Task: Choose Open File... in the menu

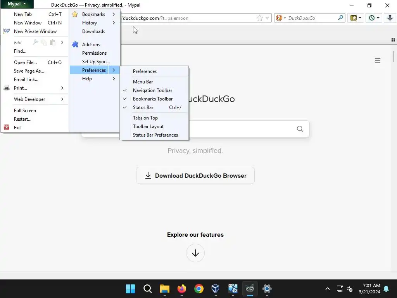Action: click(x=35, y=62)
